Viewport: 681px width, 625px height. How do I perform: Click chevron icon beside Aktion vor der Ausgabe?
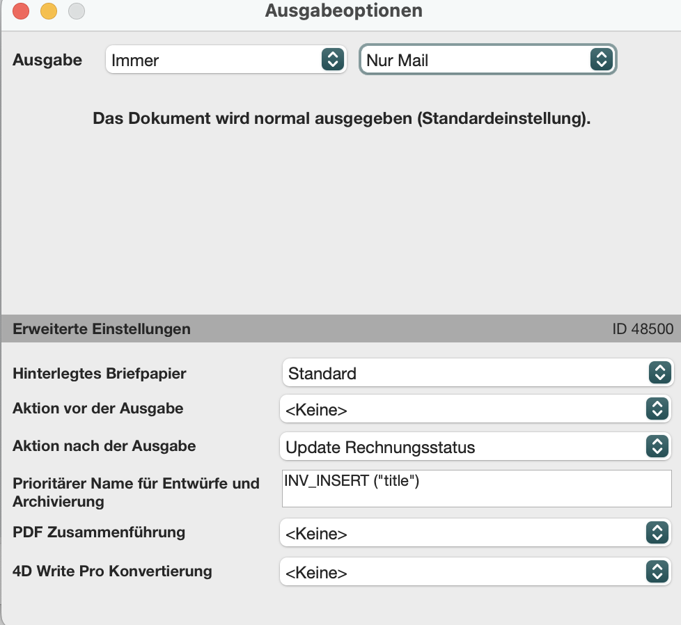click(x=657, y=409)
